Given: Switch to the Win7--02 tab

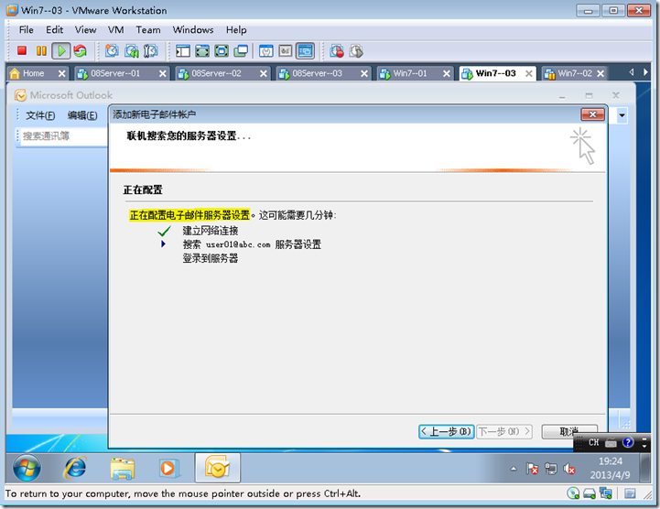Looking at the screenshot, I should pyautogui.click(x=575, y=73).
